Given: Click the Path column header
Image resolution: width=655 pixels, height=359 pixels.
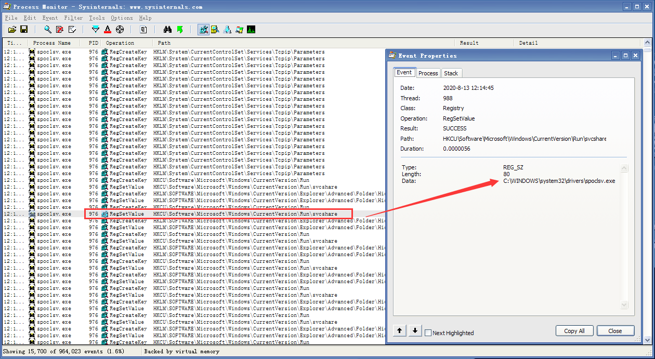Looking at the screenshot, I should tap(304, 43).
